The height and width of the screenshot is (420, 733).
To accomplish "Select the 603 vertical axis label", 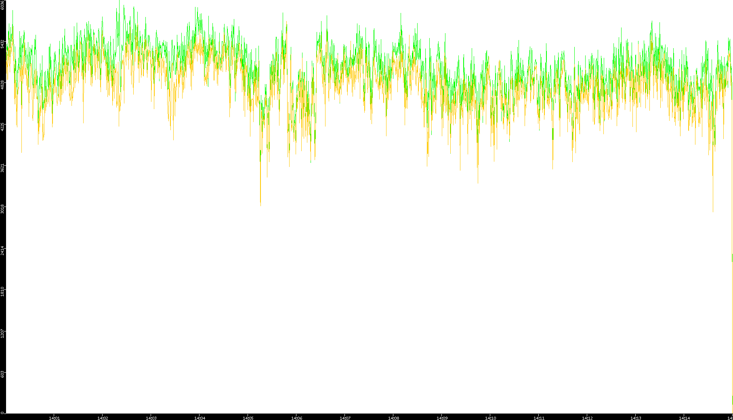I will 3,374.
